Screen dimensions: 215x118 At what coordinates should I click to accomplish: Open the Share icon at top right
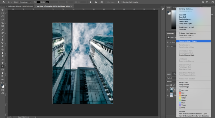213,2
